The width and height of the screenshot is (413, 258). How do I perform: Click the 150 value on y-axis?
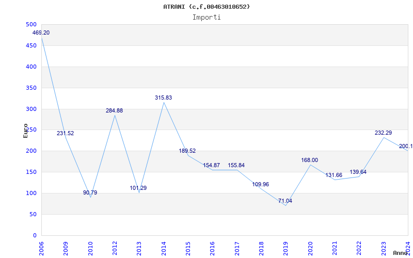point(31,172)
